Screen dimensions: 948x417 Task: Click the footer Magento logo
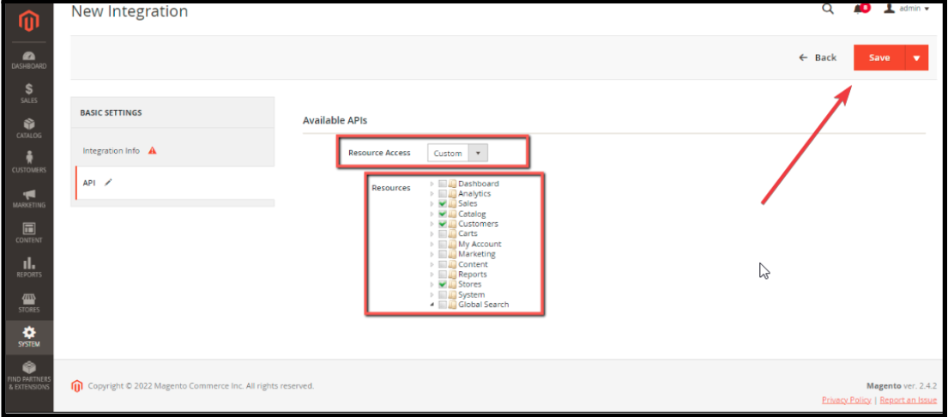point(76,385)
